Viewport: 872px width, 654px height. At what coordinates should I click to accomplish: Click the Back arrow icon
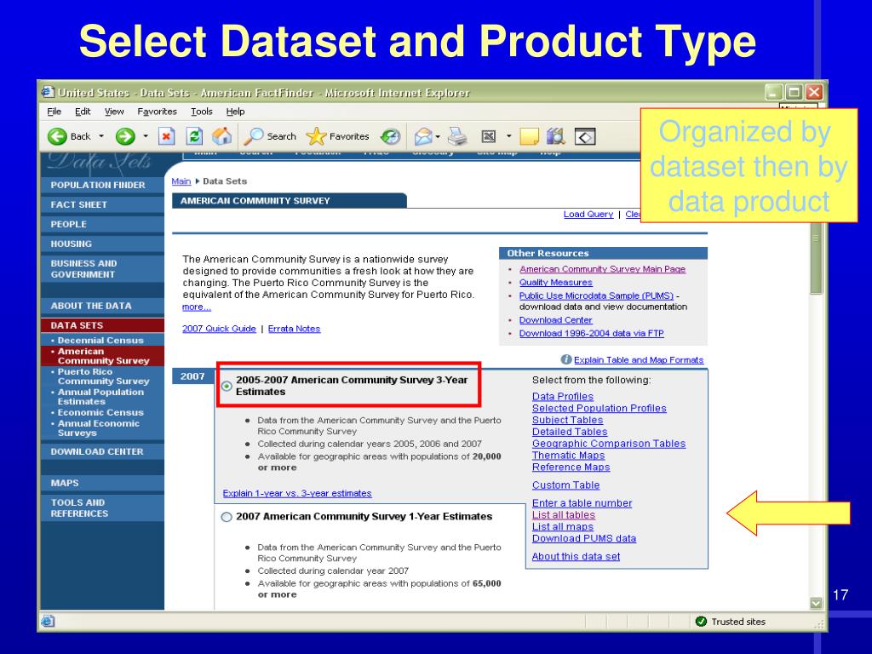coord(57,136)
